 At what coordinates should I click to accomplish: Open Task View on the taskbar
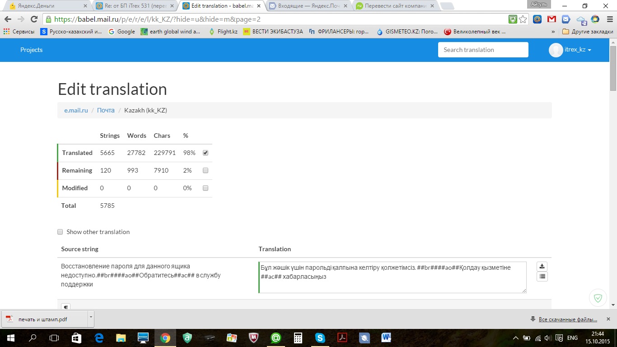[x=54, y=338]
